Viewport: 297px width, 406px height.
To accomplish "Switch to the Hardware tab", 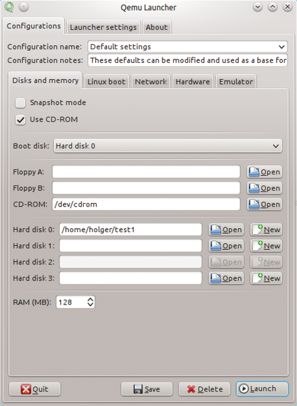I will tap(193, 82).
